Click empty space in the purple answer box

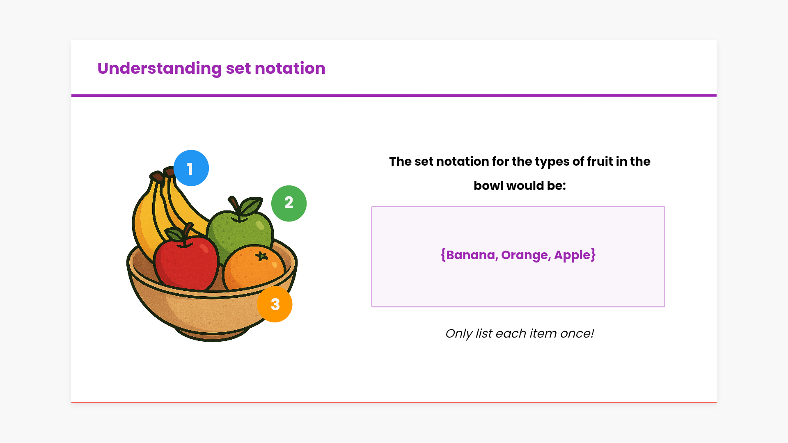[x=518, y=287]
